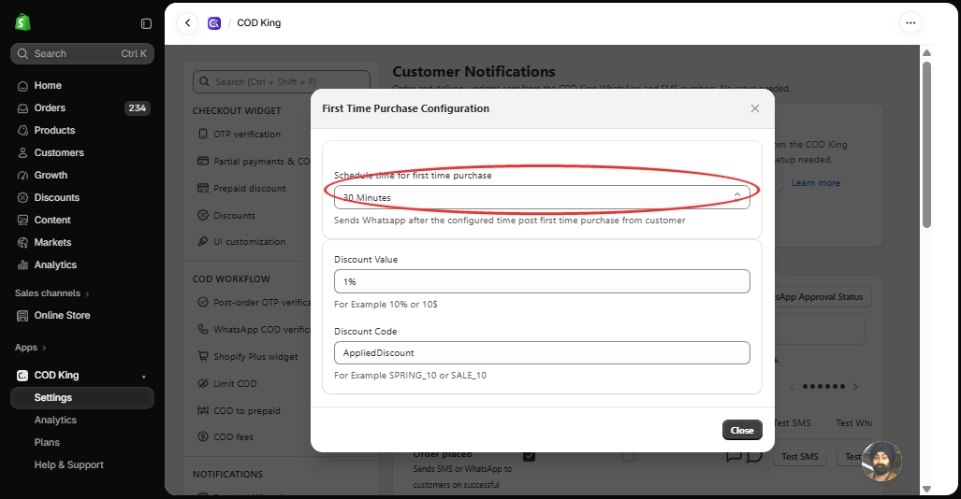Open COD fees settings

click(233, 437)
